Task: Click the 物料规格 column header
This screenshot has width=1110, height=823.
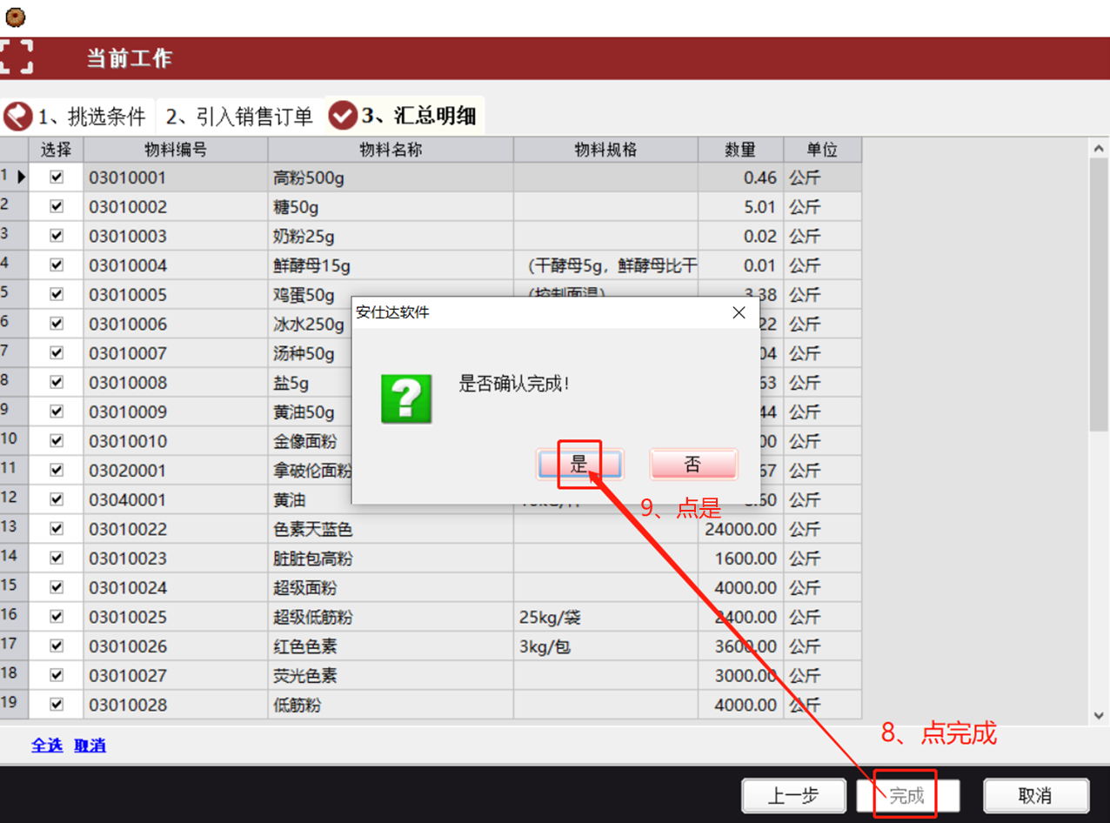Action: coord(605,149)
